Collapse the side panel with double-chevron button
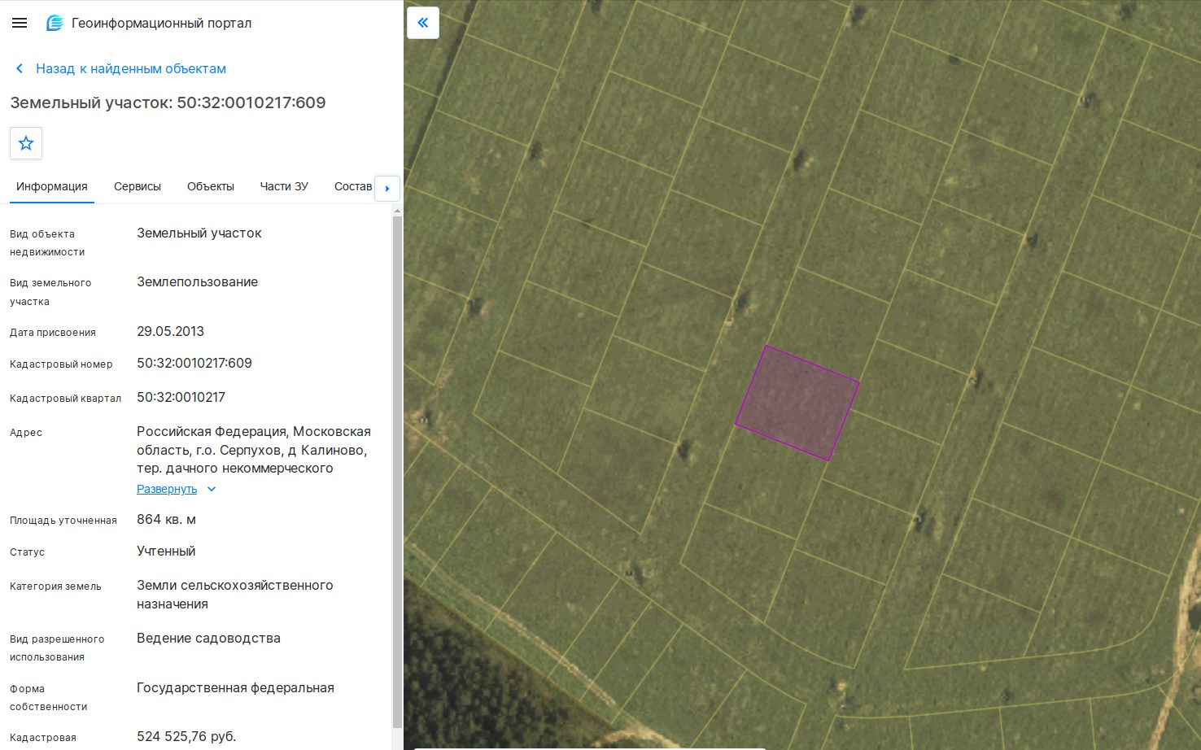This screenshot has width=1201, height=750. coord(422,23)
